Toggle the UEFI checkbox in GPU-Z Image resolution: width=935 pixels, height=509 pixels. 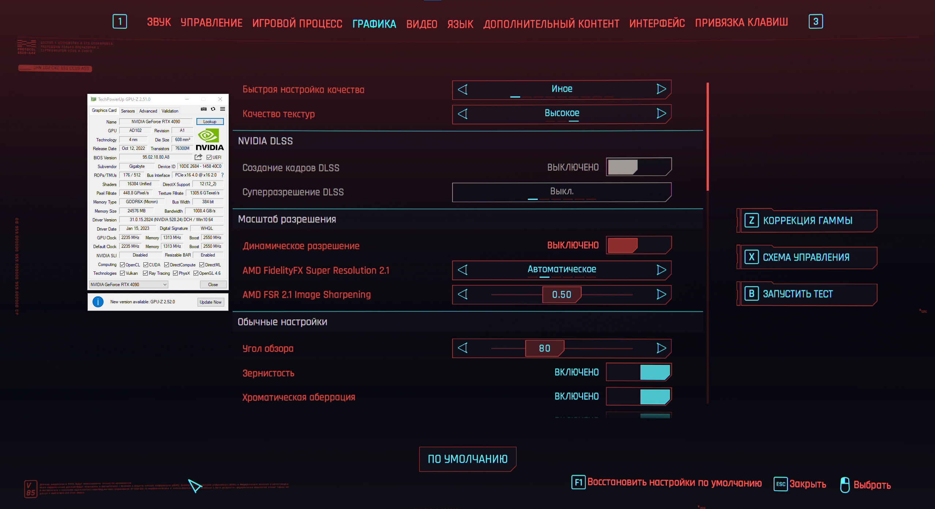pyautogui.click(x=209, y=157)
